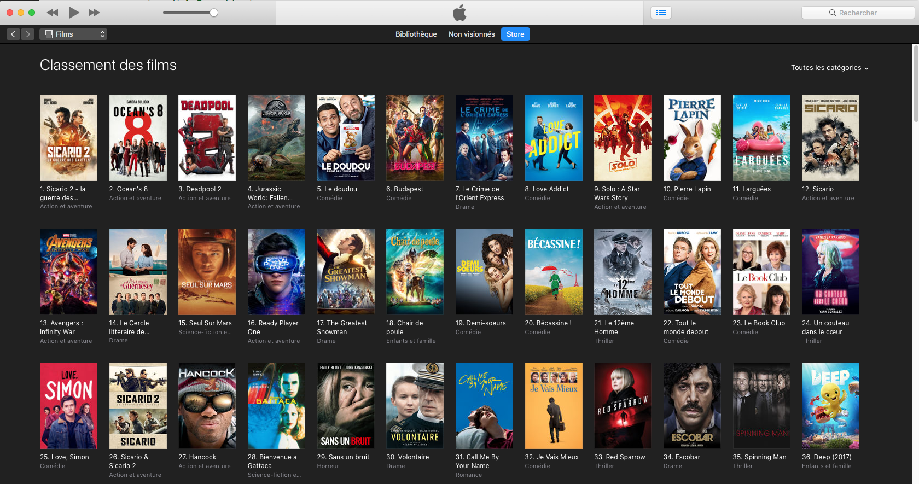Adjust the volume slider knob

214,13
